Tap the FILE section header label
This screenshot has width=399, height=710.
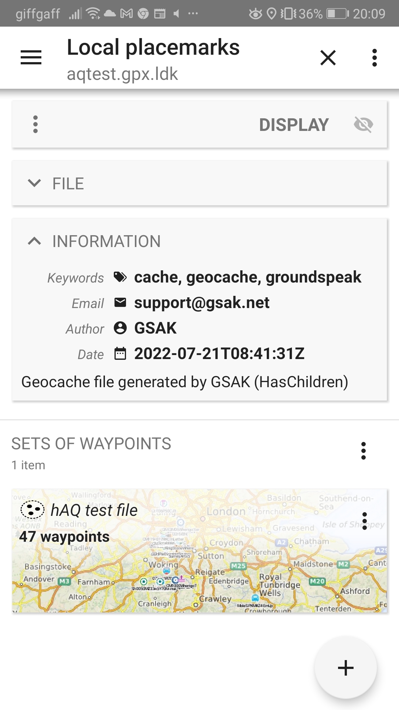68,183
